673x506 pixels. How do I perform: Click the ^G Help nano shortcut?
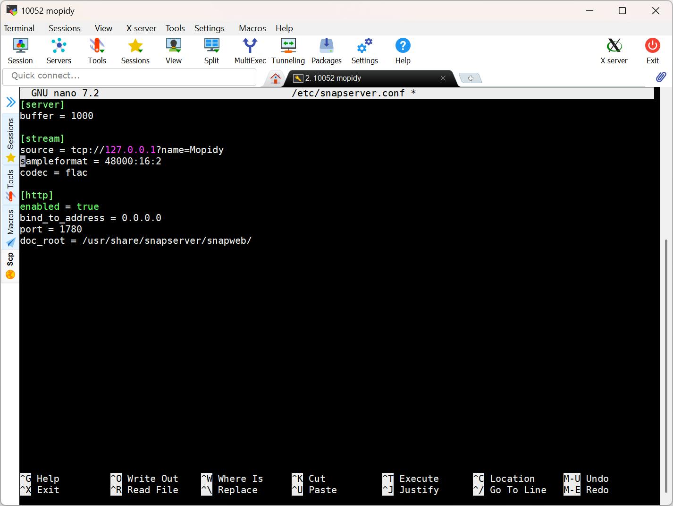tap(40, 479)
